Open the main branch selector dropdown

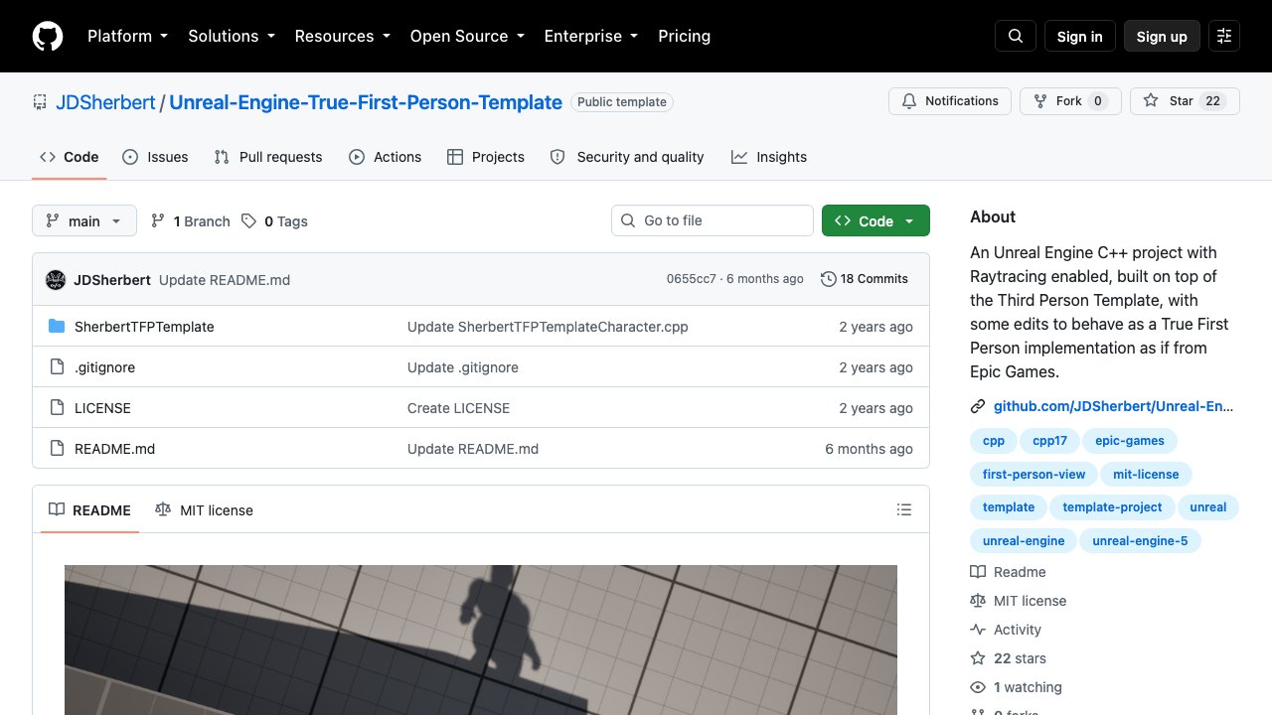click(84, 220)
